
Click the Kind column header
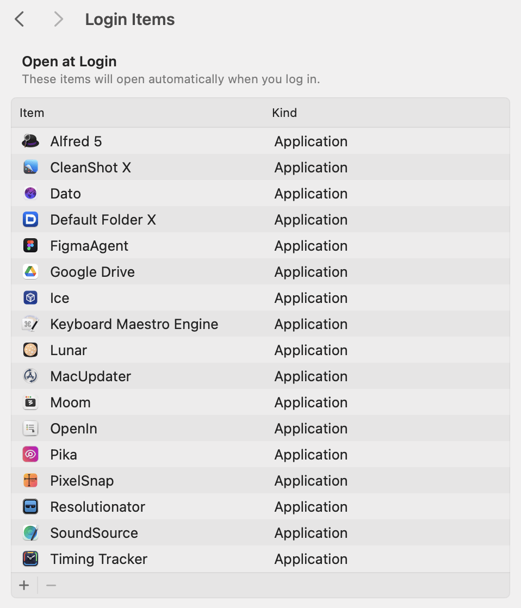[284, 113]
